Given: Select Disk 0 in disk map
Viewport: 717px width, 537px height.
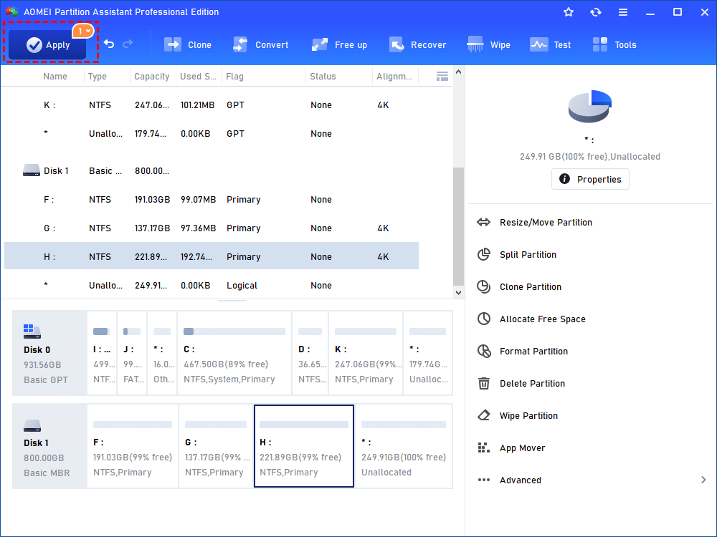Looking at the screenshot, I should pos(50,353).
